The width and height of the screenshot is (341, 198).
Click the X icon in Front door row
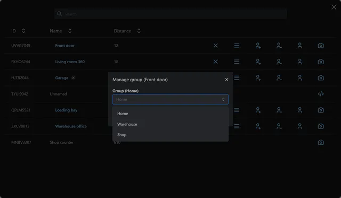point(215,46)
